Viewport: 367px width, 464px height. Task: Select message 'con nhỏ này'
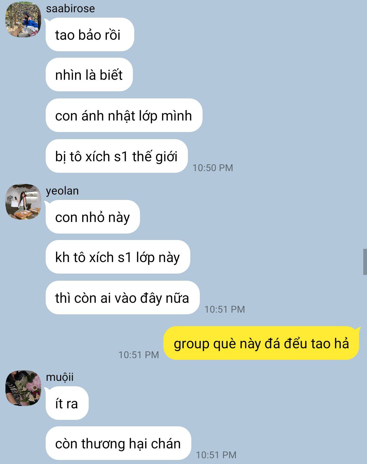point(92,217)
